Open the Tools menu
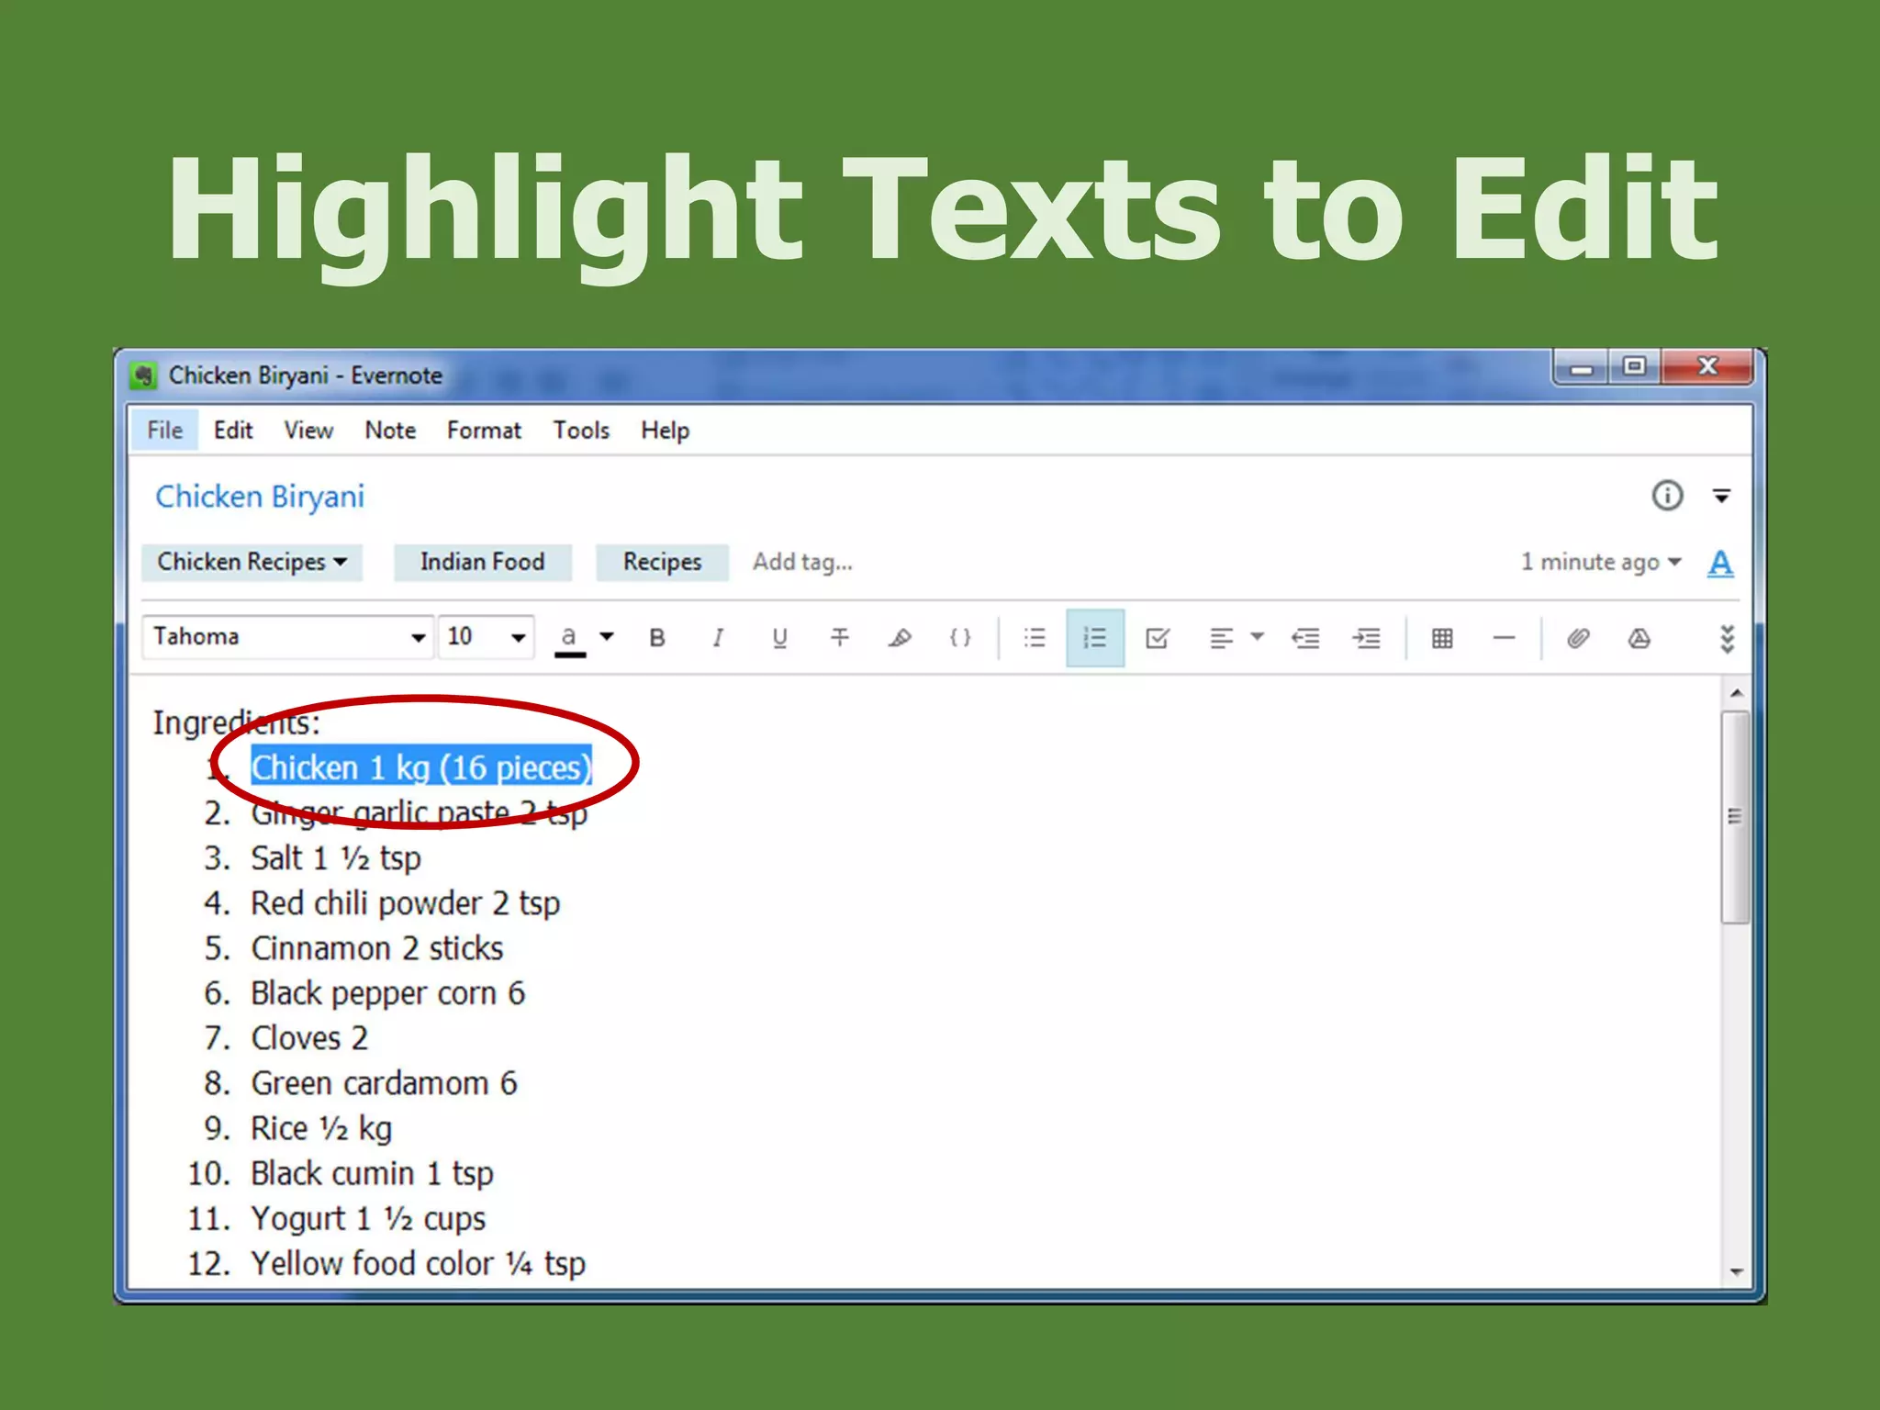This screenshot has height=1410, width=1880. tap(581, 431)
